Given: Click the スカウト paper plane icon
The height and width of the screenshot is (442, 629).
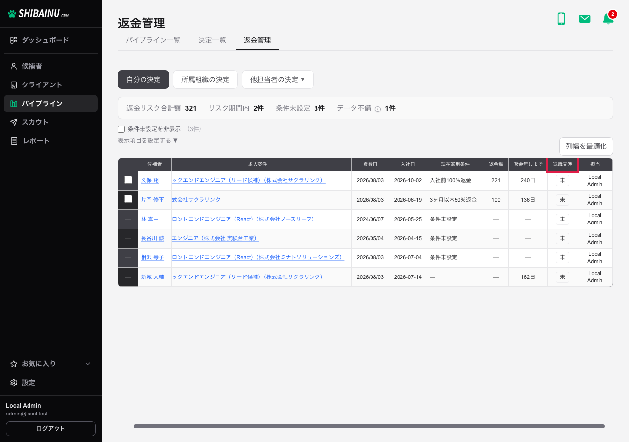Looking at the screenshot, I should 14,122.
